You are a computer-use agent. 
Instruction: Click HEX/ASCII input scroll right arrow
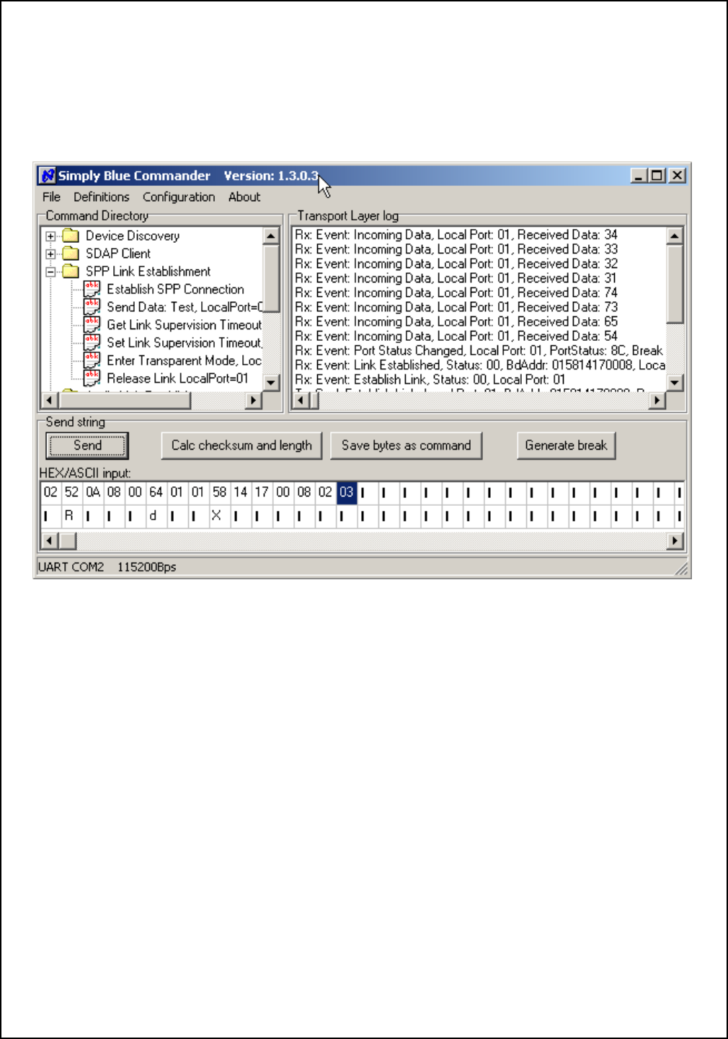click(x=675, y=540)
